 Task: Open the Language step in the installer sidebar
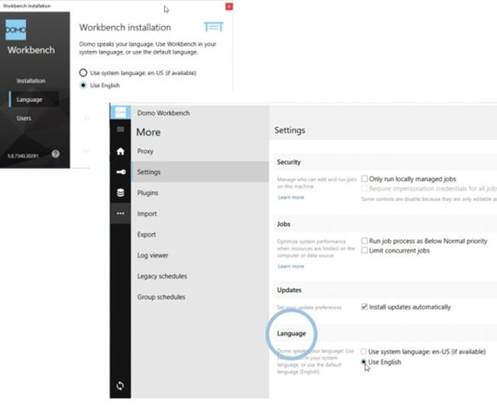point(34,100)
